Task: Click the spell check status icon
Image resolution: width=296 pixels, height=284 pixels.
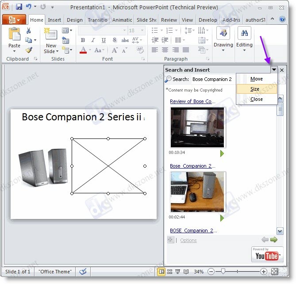Action: pos(83,272)
